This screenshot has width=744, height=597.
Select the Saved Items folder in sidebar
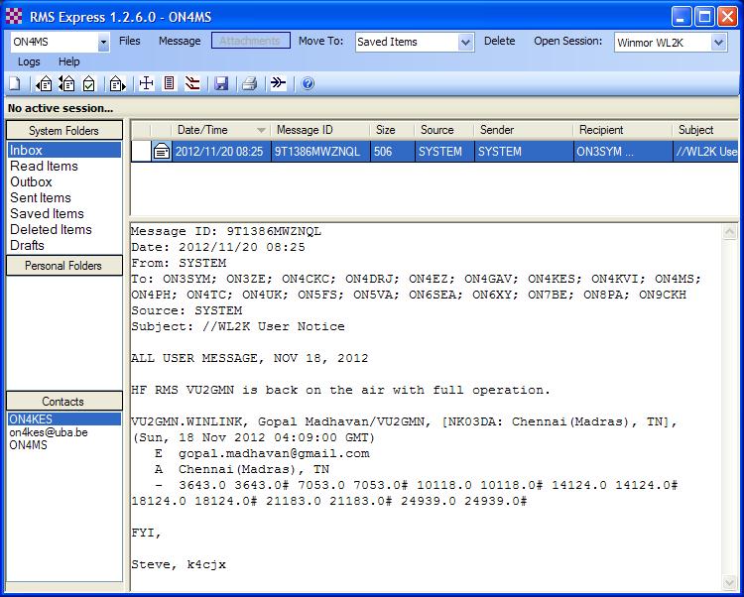(x=64, y=213)
